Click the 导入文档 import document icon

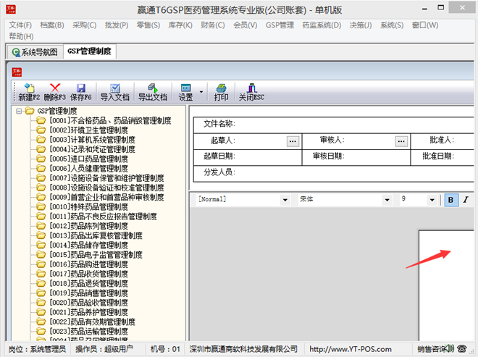point(114,88)
